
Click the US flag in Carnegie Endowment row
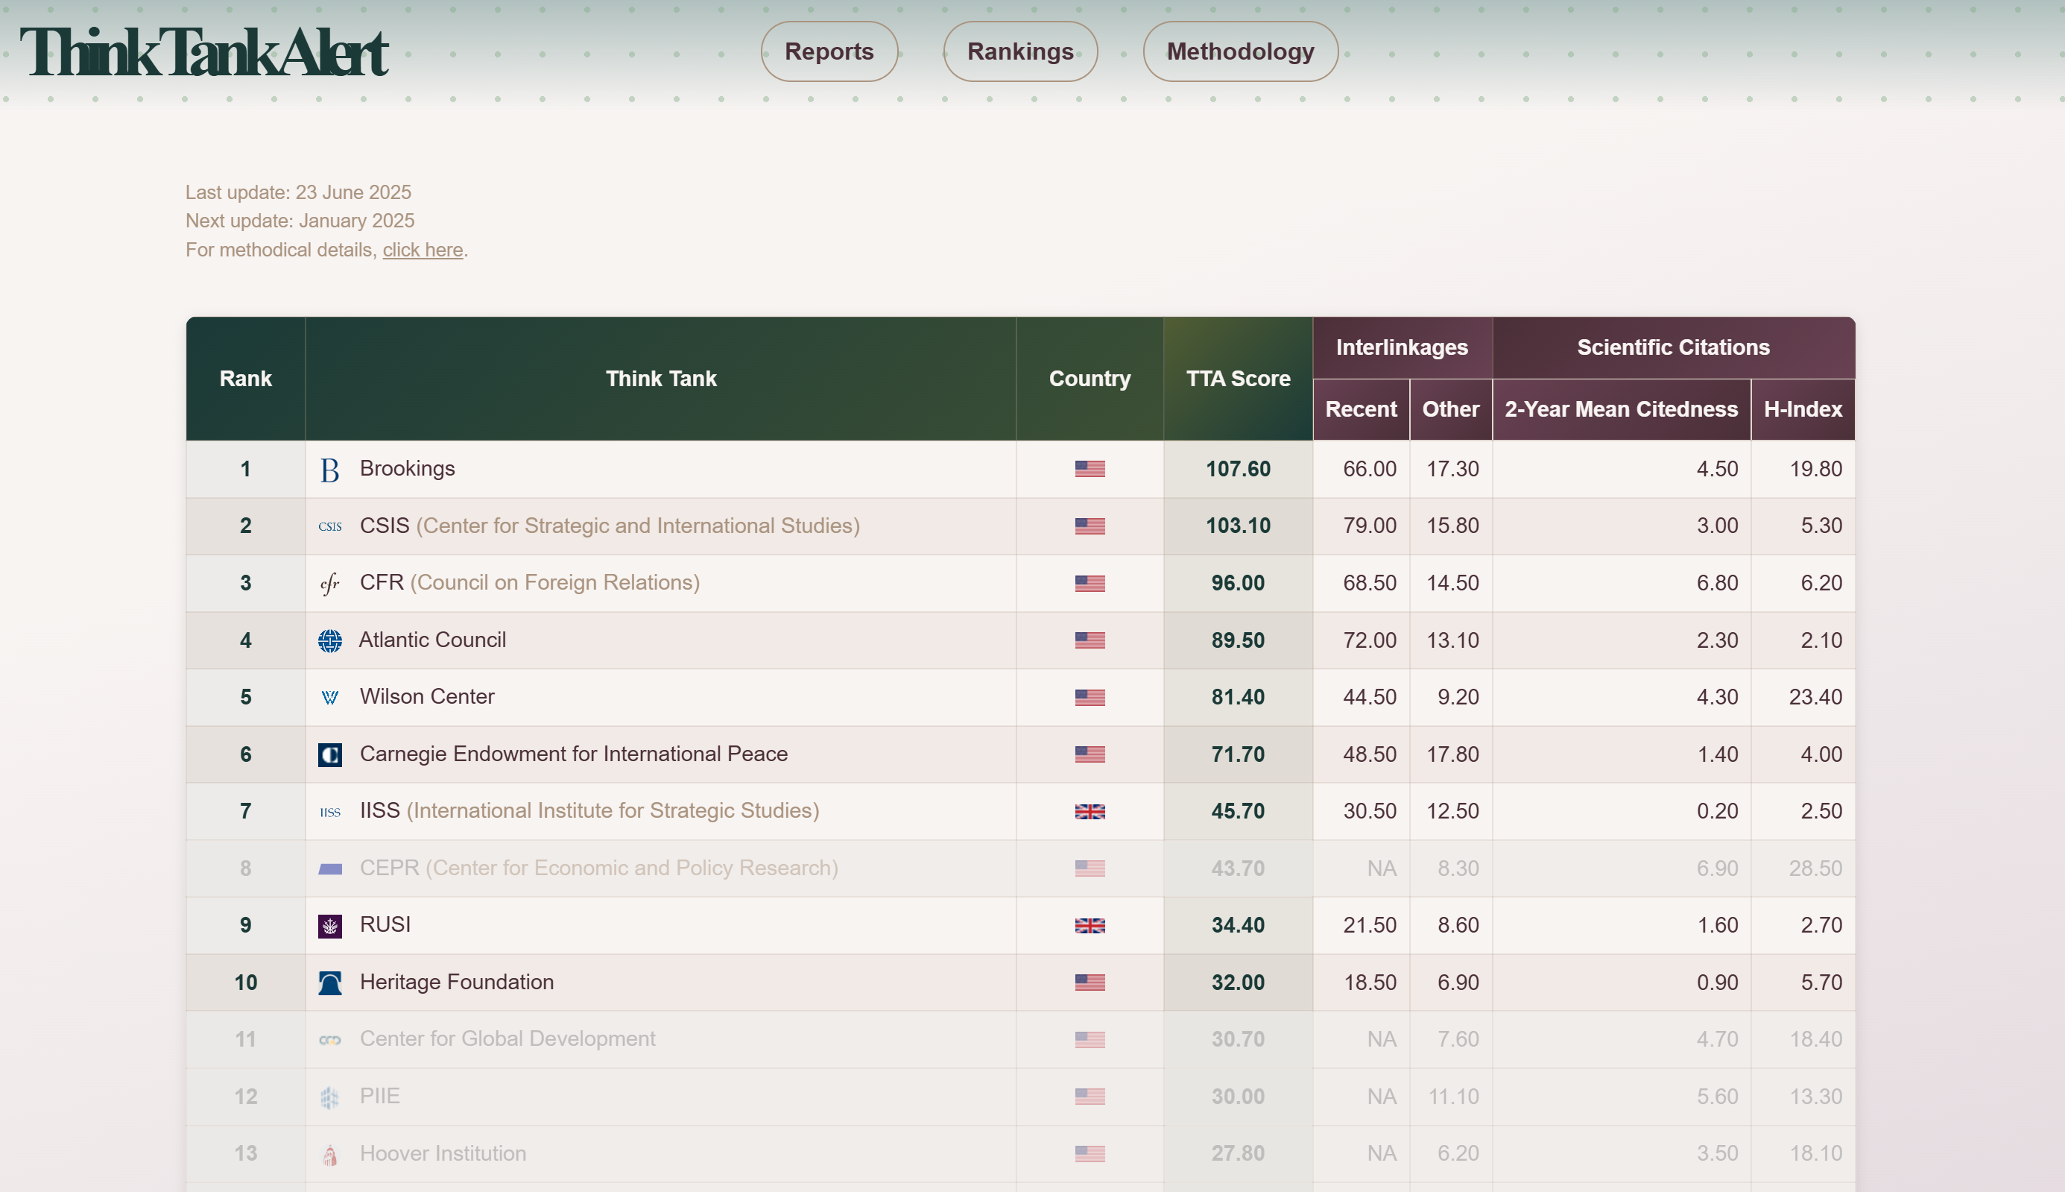pos(1090,754)
